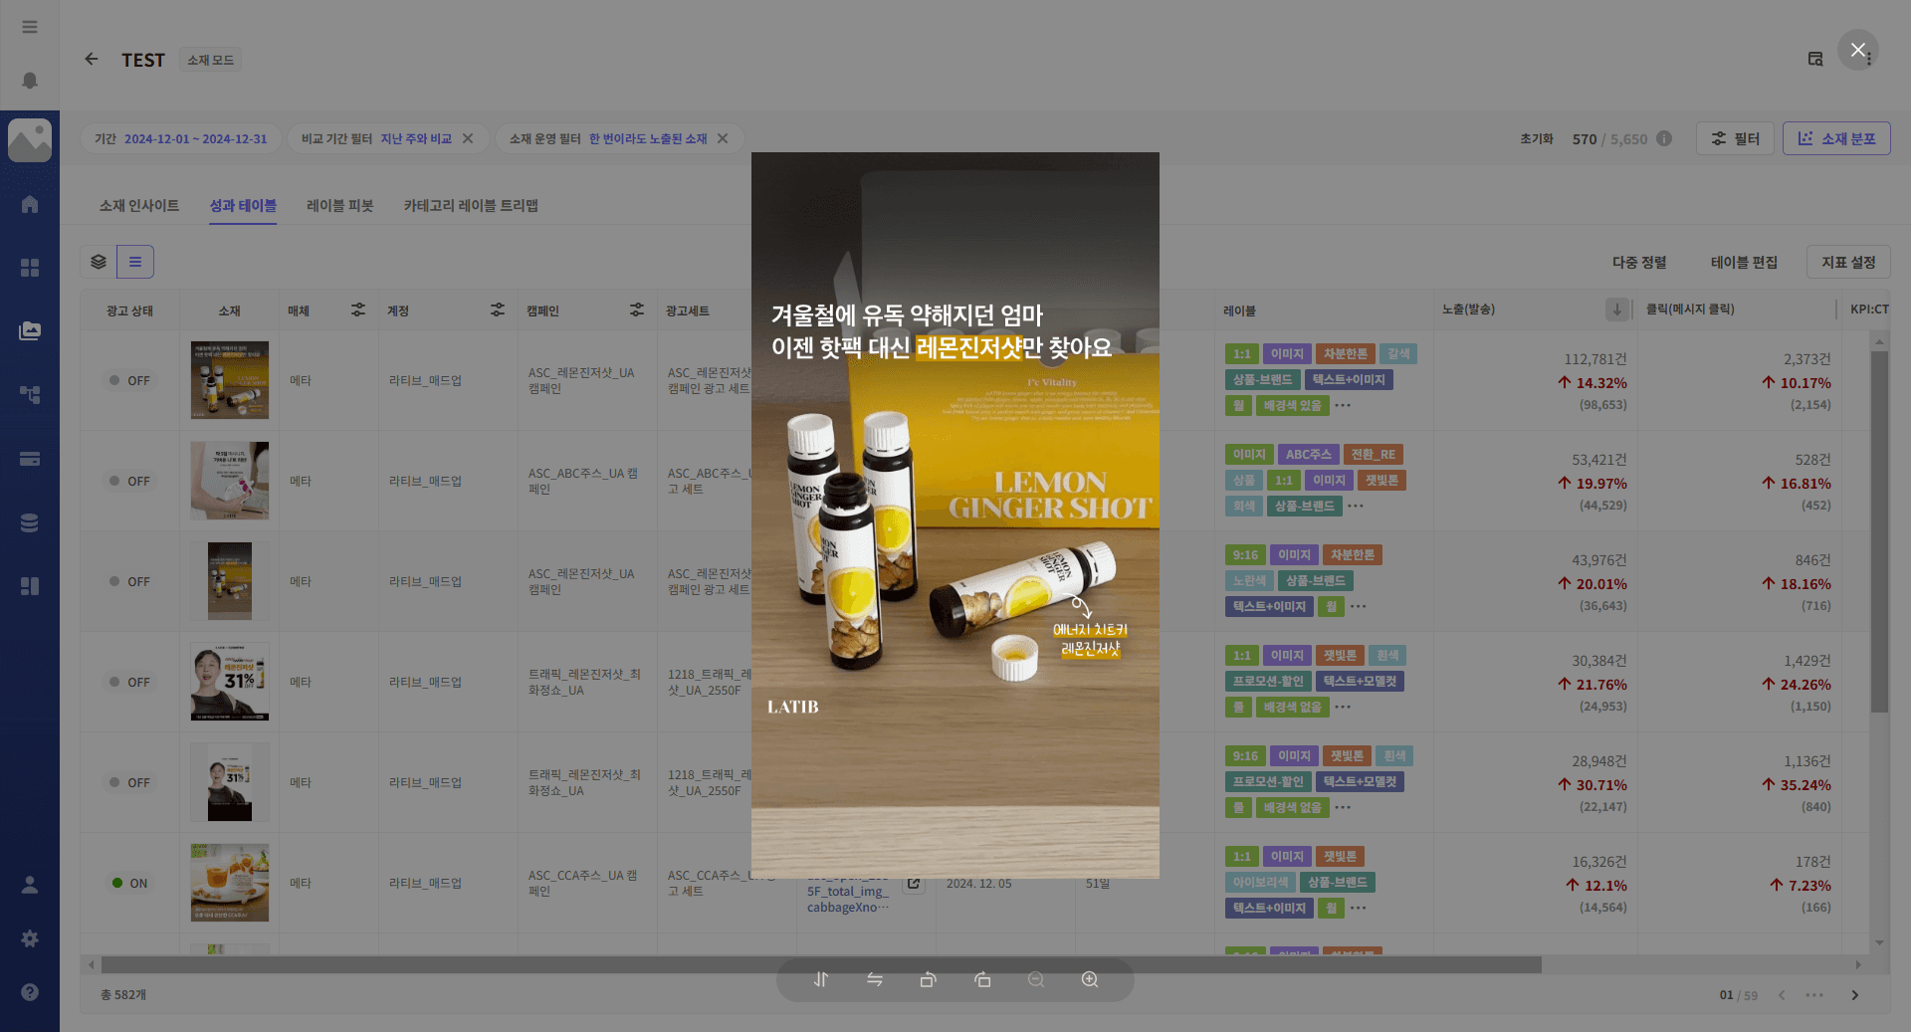
Task: Zoom out of the preview image
Action: (x=1036, y=980)
